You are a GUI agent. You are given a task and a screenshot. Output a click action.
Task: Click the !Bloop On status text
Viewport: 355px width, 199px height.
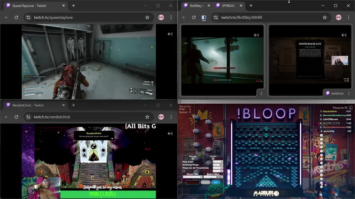[185, 106]
